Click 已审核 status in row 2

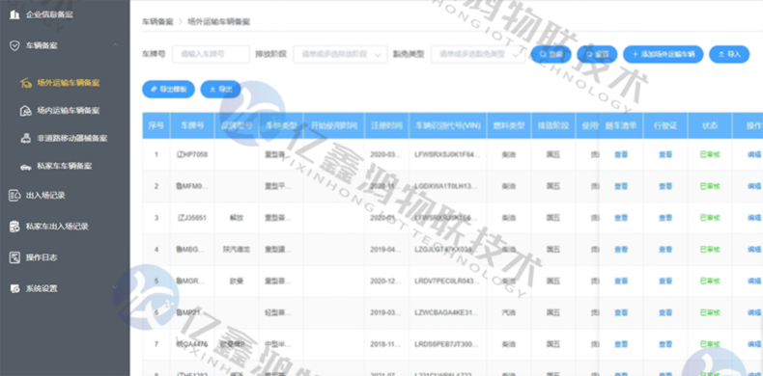click(710, 186)
